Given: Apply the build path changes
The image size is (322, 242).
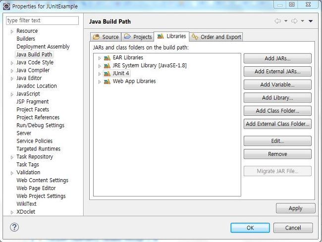Looking at the screenshot, I should click(x=296, y=208).
